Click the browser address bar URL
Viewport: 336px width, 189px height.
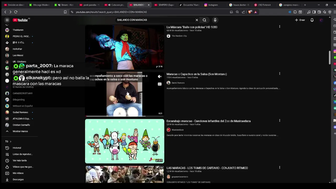[111, 12]
